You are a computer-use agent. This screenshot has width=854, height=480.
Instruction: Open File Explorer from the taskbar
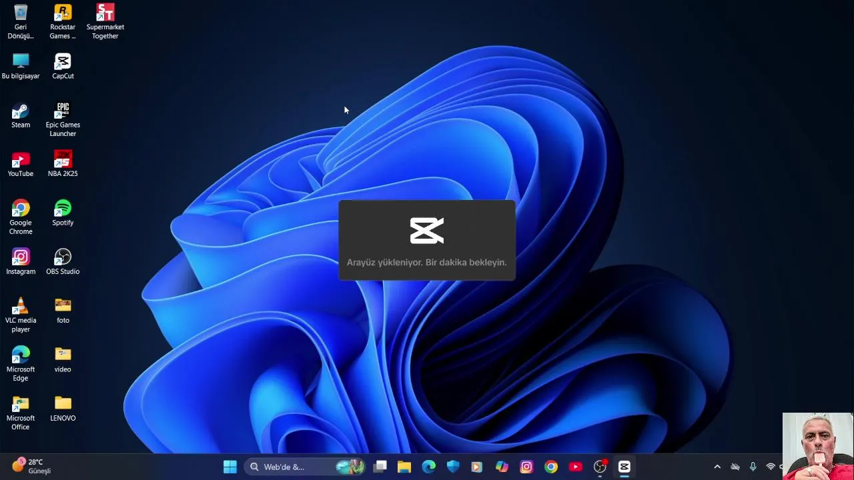404,467
